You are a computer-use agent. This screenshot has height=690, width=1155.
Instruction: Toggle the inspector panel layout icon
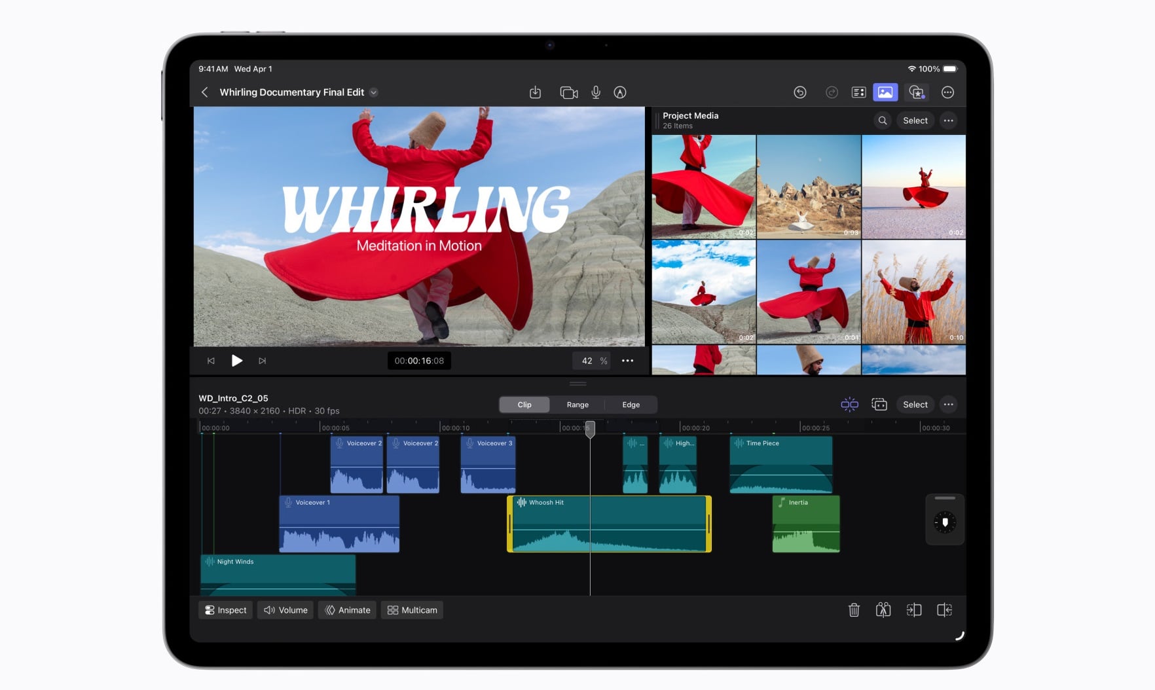(858, 92)
